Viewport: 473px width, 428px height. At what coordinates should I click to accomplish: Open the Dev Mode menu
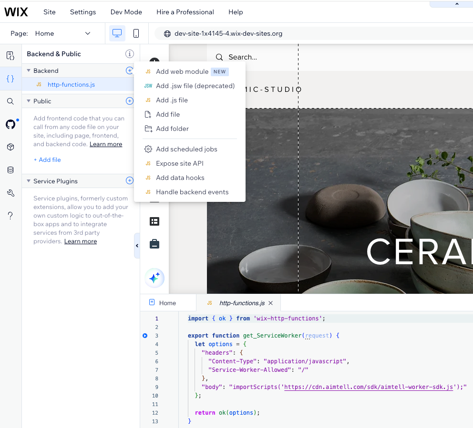[126, 12]
